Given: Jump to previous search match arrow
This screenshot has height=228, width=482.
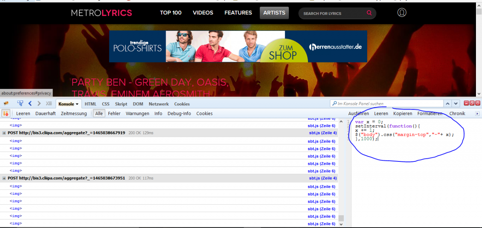Looking at the screenshot, I should (x=448, y=103).
